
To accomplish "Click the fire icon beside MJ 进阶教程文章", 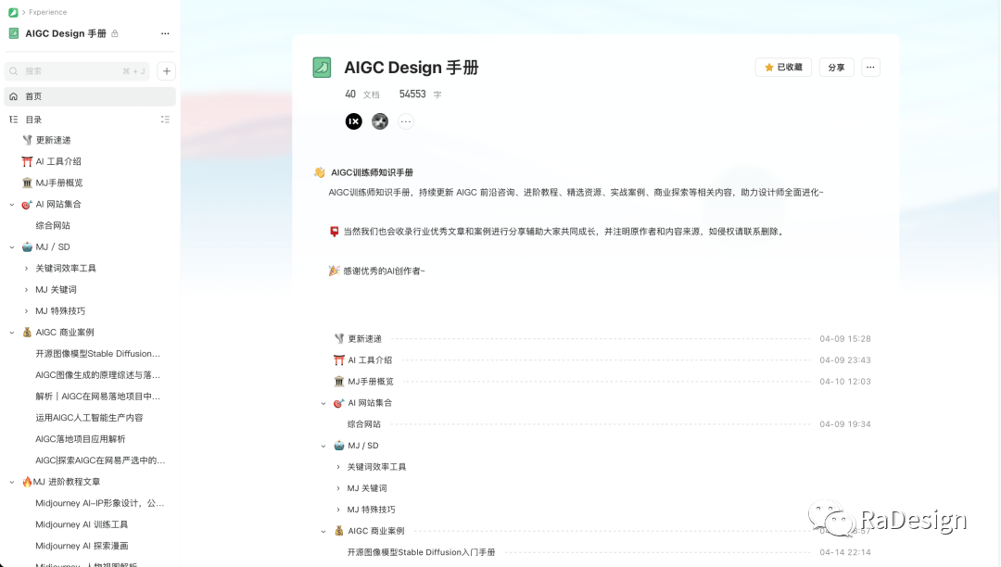I will coord(27,482).
